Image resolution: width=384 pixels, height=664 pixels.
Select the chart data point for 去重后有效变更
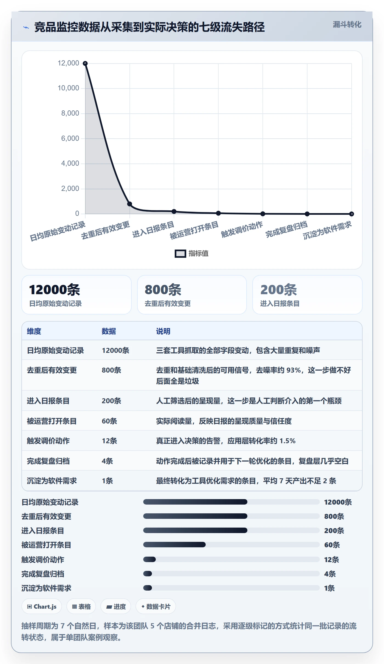[x=130, y=204]
